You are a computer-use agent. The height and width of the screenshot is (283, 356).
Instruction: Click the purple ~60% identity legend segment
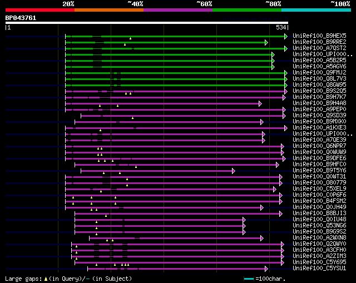(x=178, y=10)
